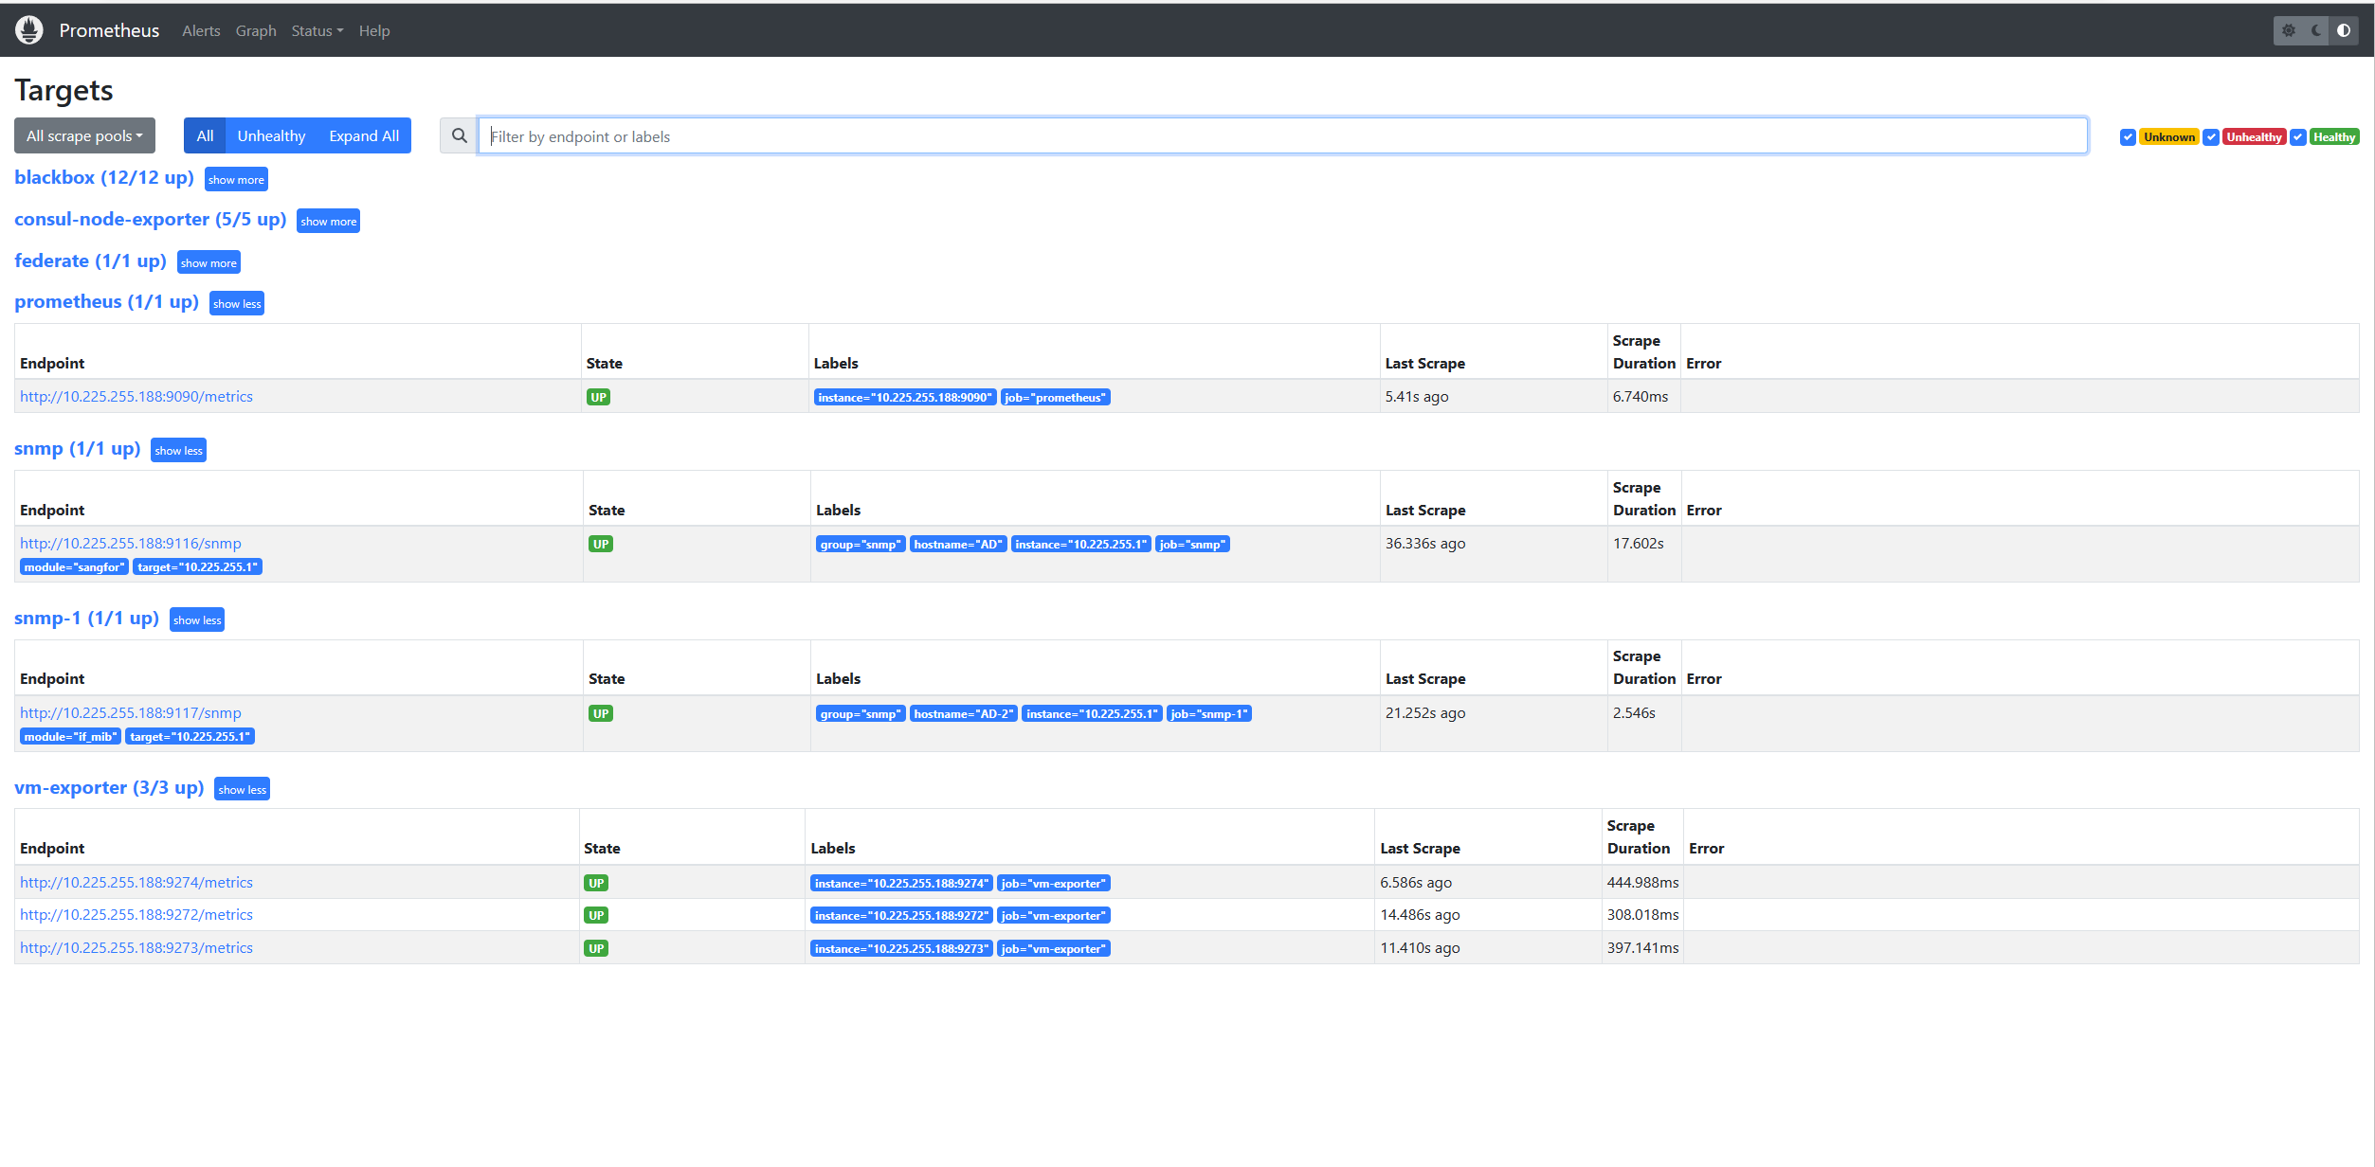Open the Alerts page

tap(200, 30)
